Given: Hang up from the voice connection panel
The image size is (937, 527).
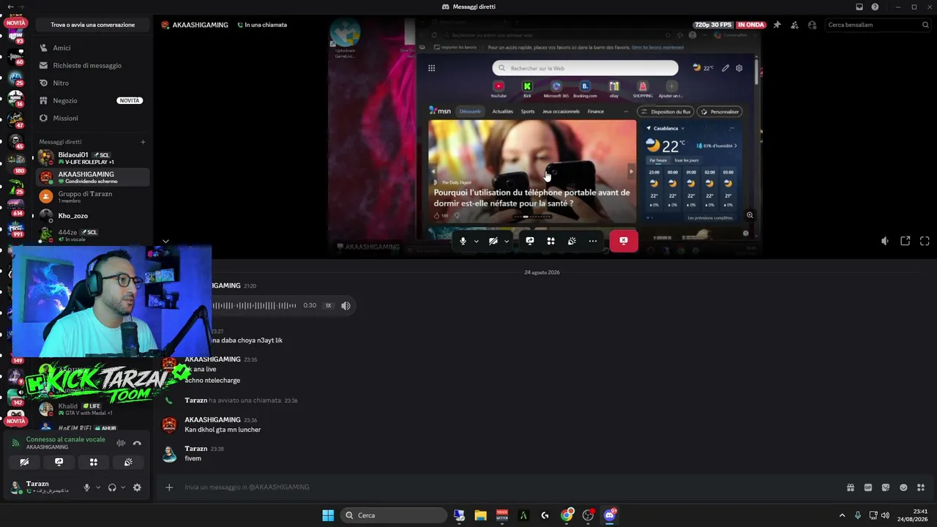Looking at the screenshot, I should click(x=137, y=443).
